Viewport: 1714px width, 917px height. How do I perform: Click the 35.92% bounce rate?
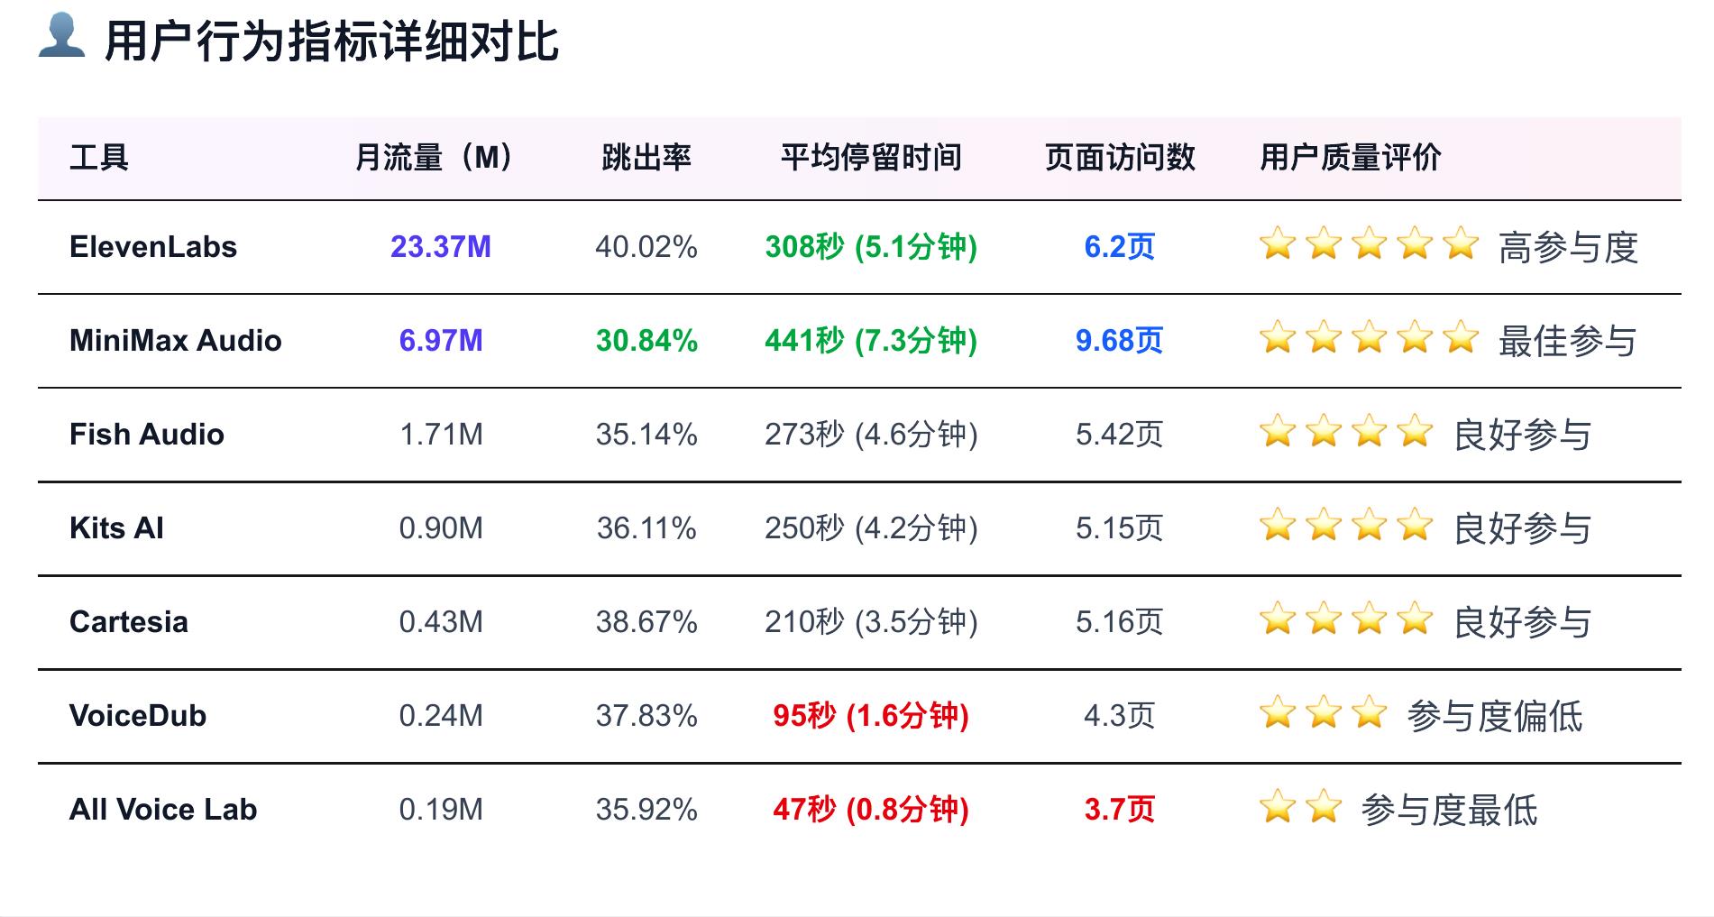pyautogui.click(x=646, y=810)
